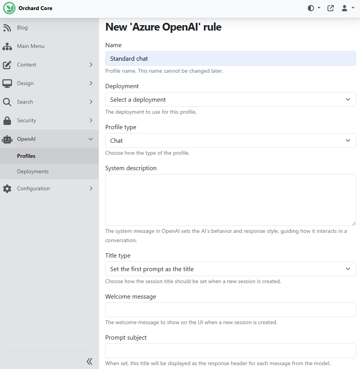Expand the Security menu chevron

click(91, 121)
